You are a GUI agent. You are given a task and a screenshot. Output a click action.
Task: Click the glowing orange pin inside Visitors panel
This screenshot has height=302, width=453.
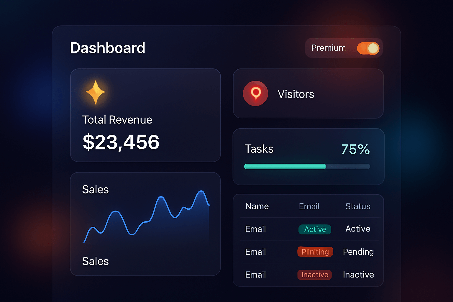[x=255, y=93]
